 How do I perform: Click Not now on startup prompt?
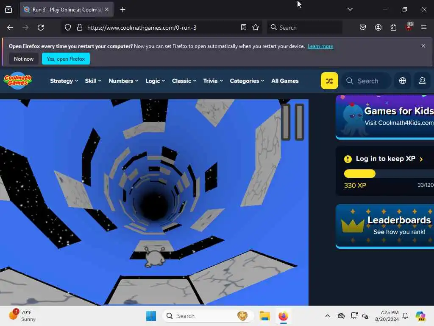[x=24, y=59]
